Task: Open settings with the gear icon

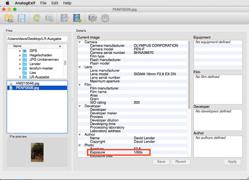Action: pyautogui.click(x=105, y=18)
